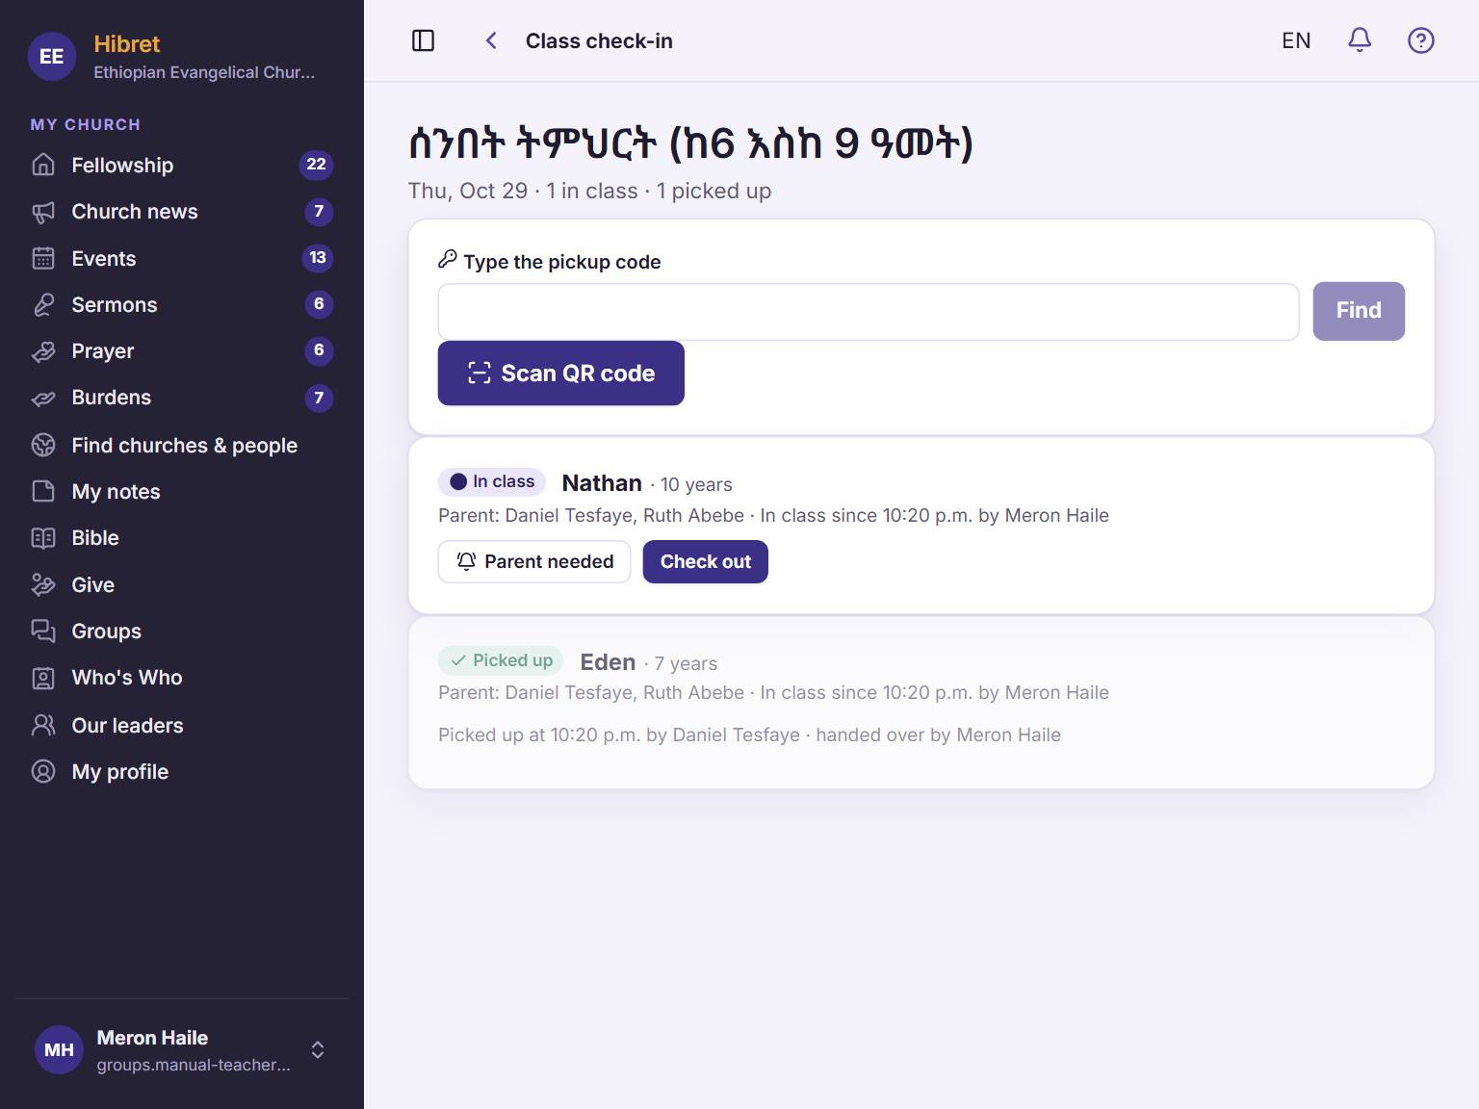Click the My profile user icon
Viewport: 1479px width, 1109px height.
(x=43, y=771)
